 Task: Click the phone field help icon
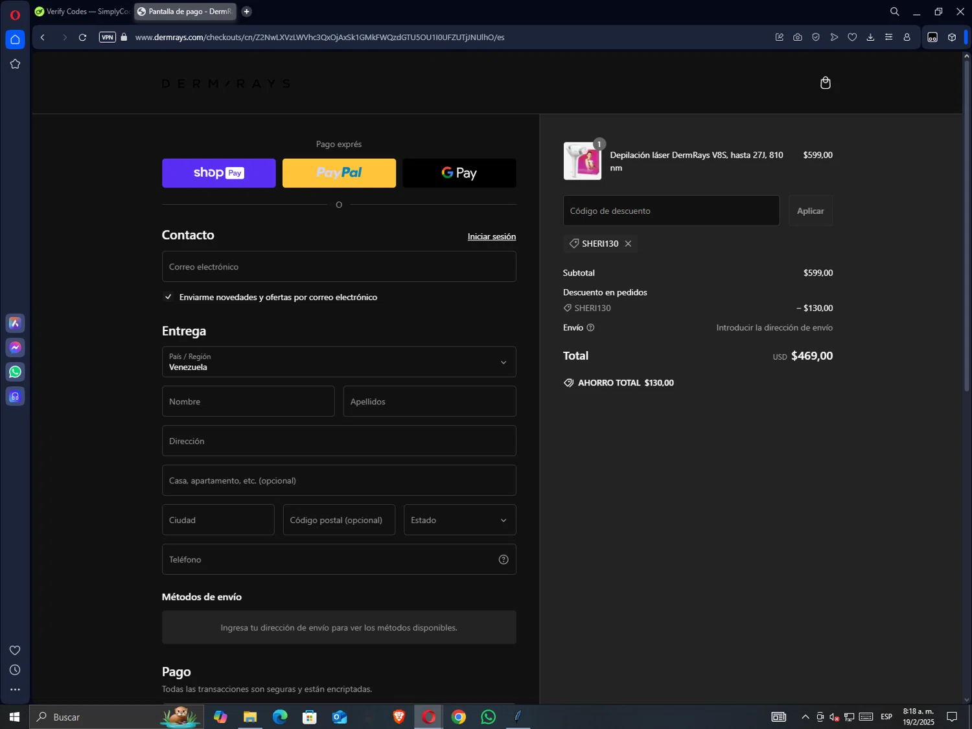pos(503,560)
